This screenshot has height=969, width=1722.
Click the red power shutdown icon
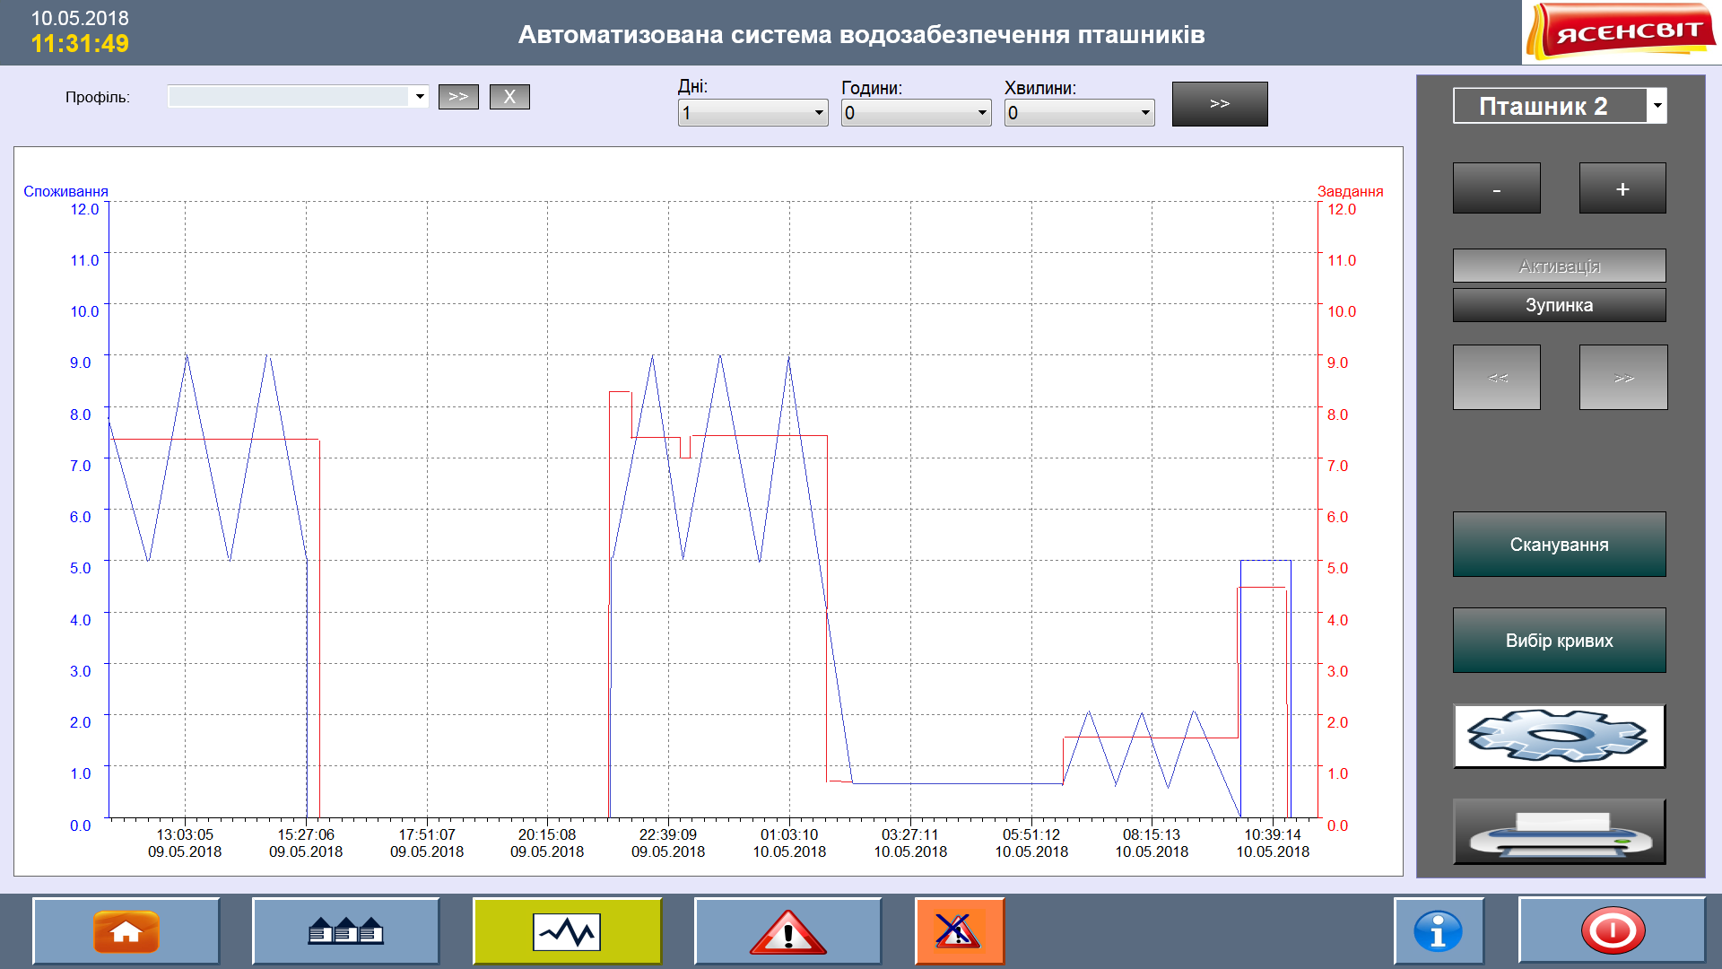1612,931
